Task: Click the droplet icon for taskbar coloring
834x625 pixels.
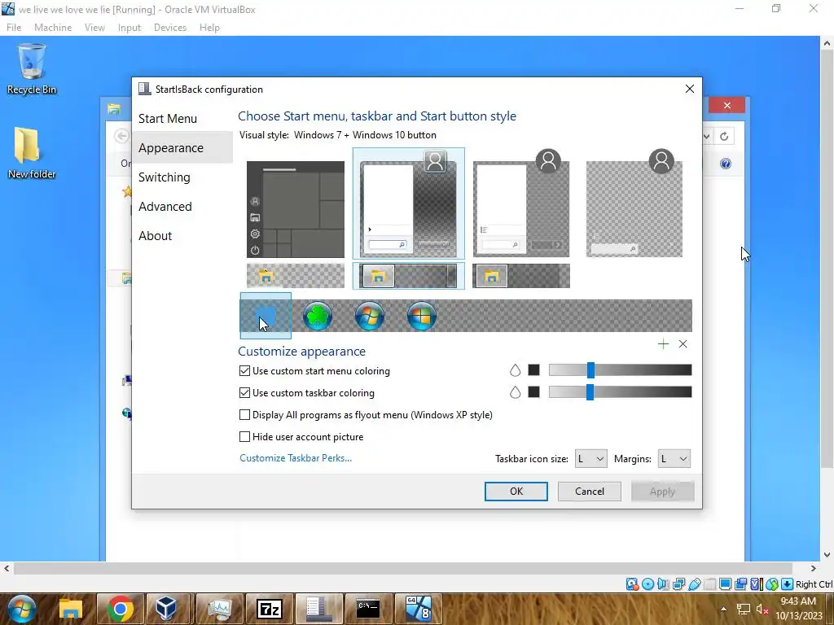Action: click(515, 392)
